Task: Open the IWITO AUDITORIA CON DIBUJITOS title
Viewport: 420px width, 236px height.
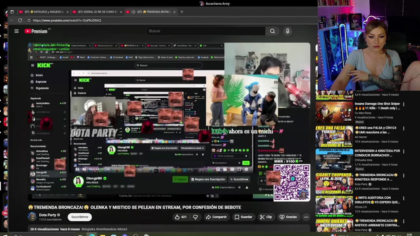Action: coord(377,200)
